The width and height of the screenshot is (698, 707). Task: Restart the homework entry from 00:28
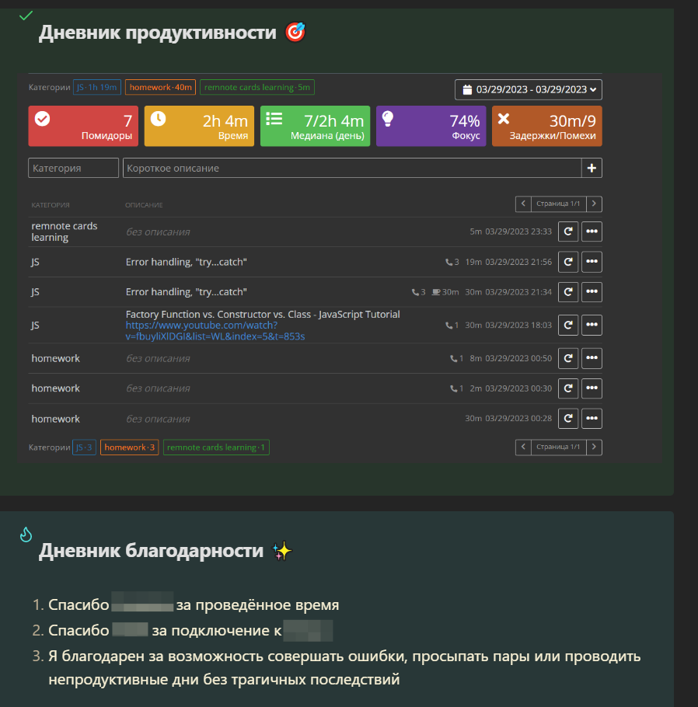coord(568,419)
